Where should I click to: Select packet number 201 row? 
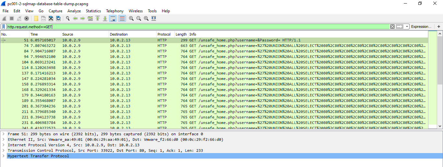214,106
